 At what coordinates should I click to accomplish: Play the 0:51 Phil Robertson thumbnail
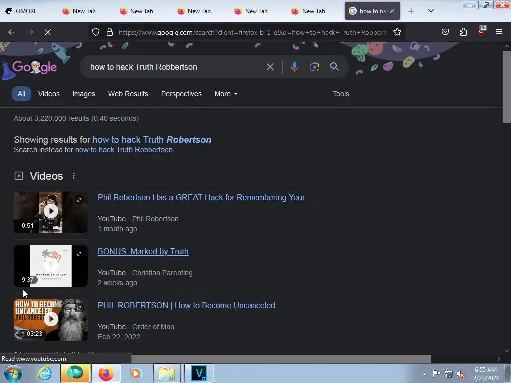click(51, 211)
